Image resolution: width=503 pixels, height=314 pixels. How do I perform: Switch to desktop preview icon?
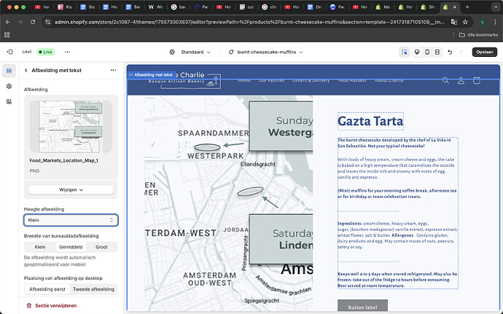(416, 52)
